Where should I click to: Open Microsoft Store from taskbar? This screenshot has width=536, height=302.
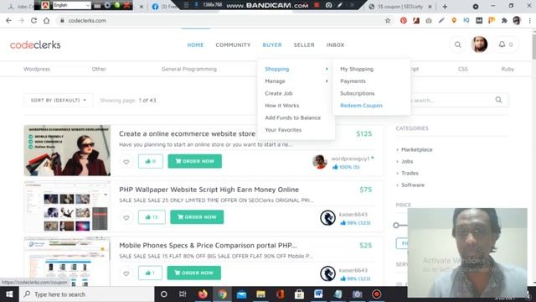click(x=299, y=294)
